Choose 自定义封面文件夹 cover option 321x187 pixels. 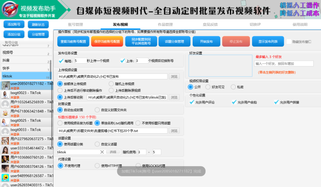pos(97,110)
